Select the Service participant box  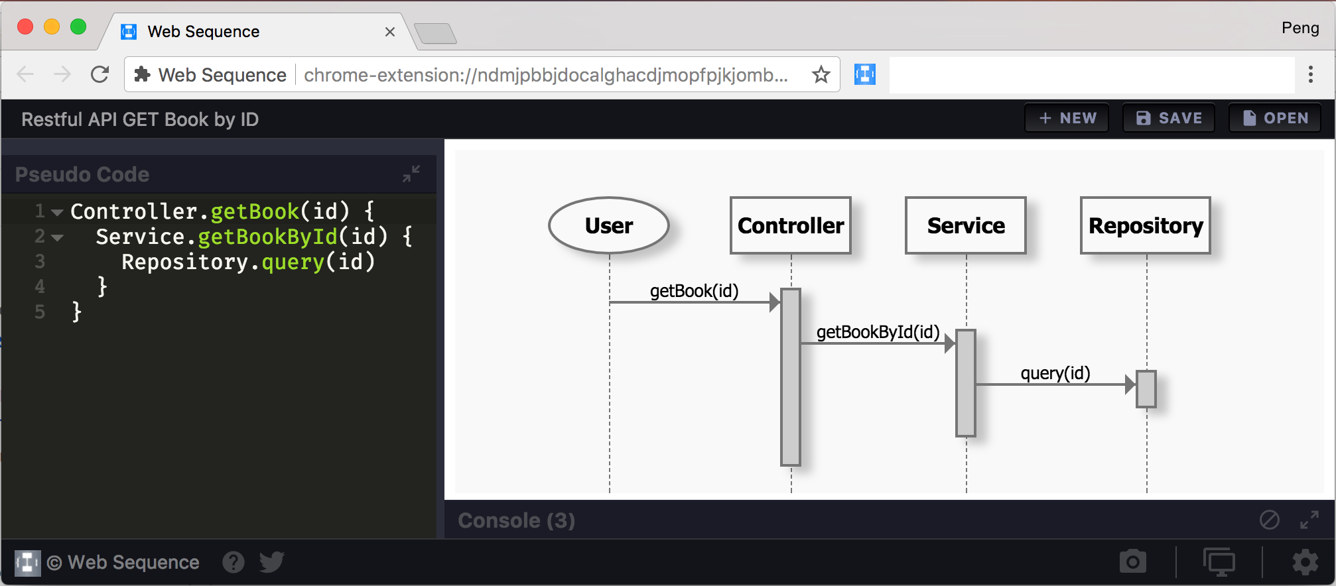966,225
